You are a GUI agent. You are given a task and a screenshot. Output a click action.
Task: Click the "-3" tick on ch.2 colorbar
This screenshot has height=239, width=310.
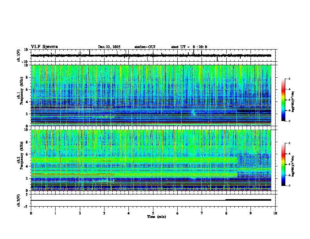[288, 143]
